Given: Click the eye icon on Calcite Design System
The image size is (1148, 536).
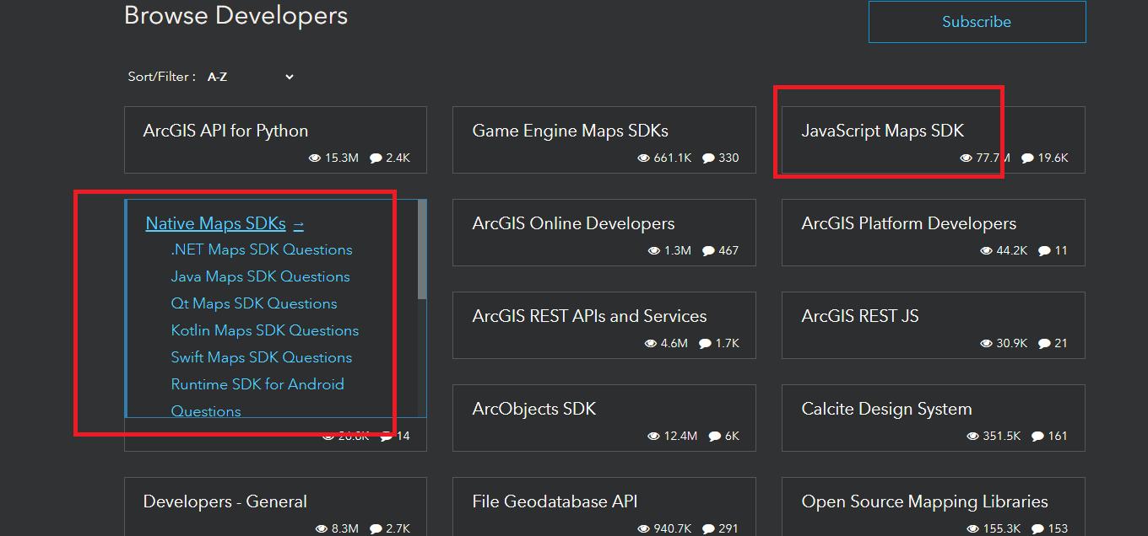Looking at the screenshot, I should click(972, 436).
